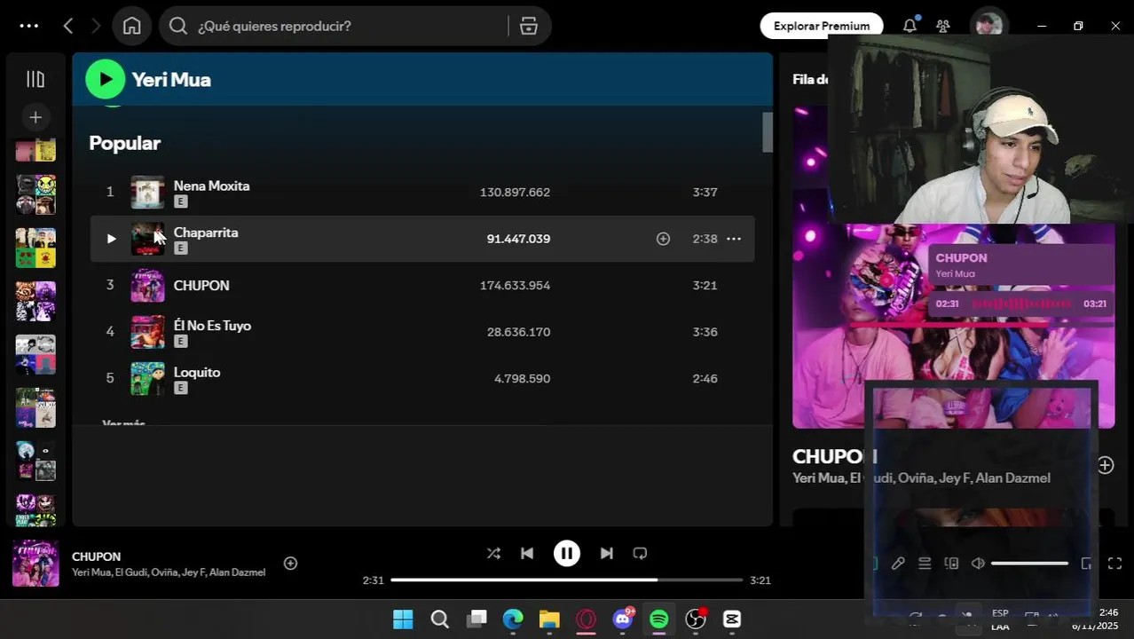Add current song CHUPON to library in player bar
Image resolution: width=1134 pixels, height=639 pixels.
(290, 564)
